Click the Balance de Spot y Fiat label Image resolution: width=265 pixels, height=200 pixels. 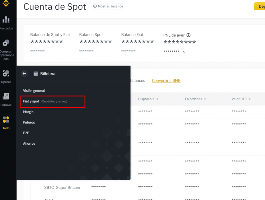click(50, 35)
